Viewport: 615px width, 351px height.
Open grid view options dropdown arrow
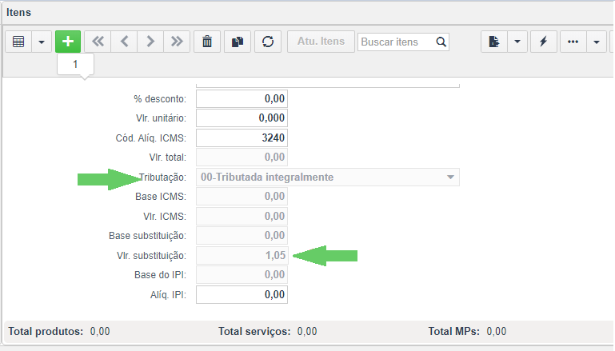point(42,42)
